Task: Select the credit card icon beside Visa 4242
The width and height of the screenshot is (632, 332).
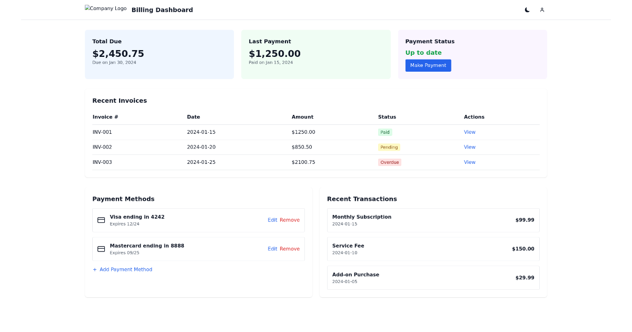Action: click(101, 220)
